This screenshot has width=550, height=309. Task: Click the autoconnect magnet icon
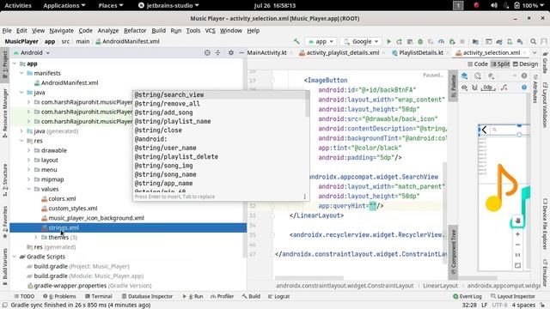(x=474, y=88)
